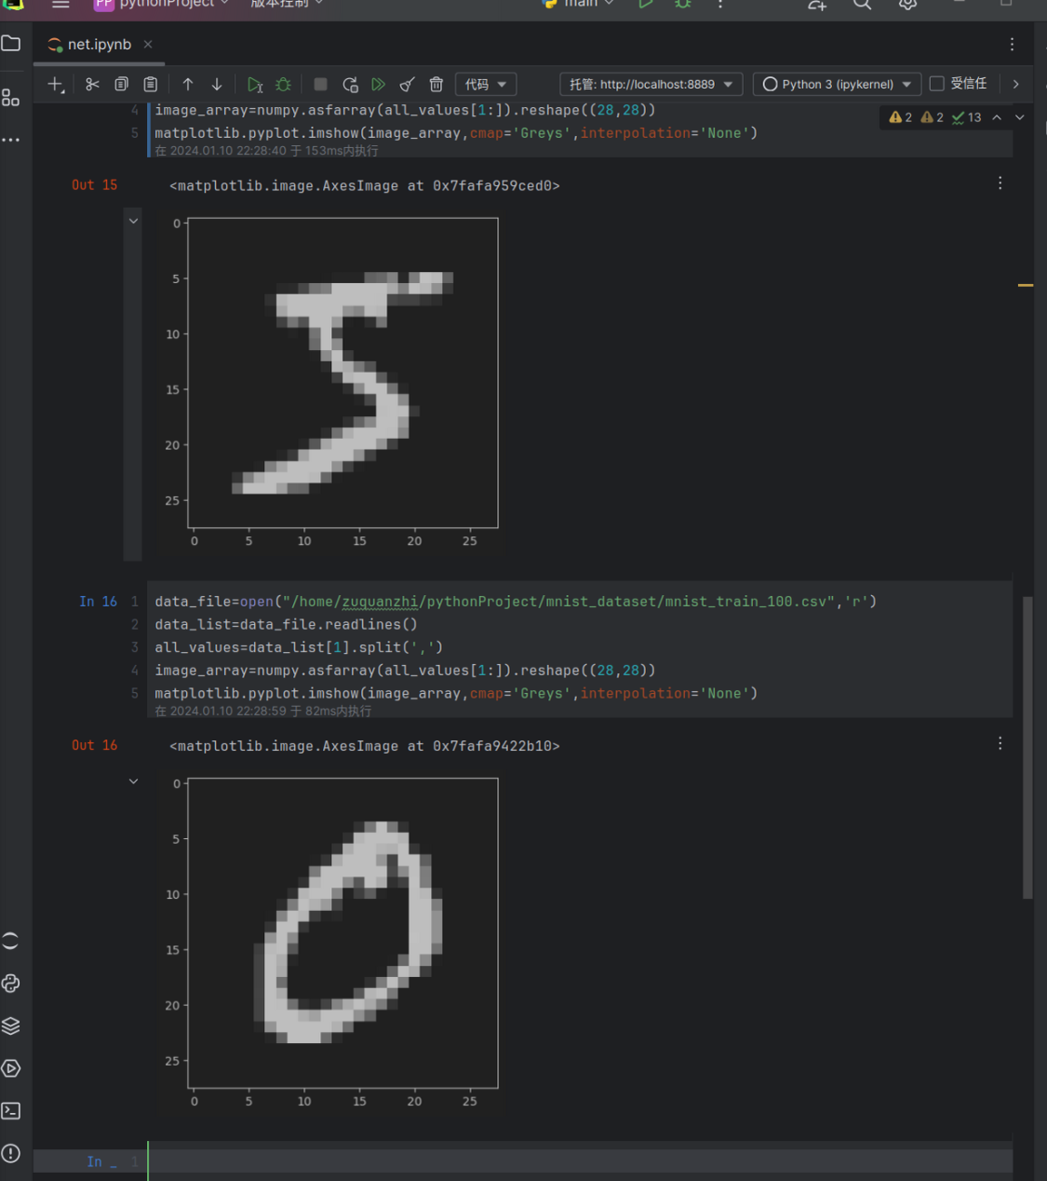The height and width of the screenshot is (1181, 1047).
Task: Open Out 16 output options menu
Action: tap(1000, 743)
